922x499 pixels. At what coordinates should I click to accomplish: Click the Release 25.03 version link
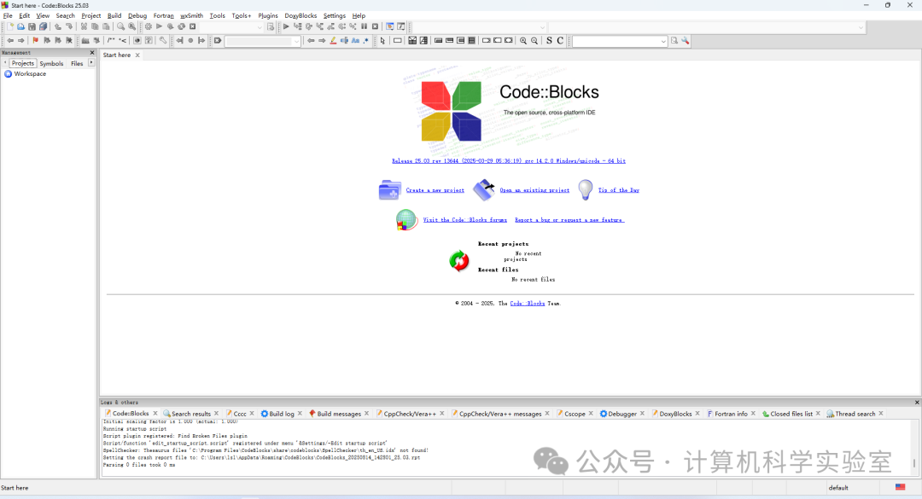click(x=509, y=161)
